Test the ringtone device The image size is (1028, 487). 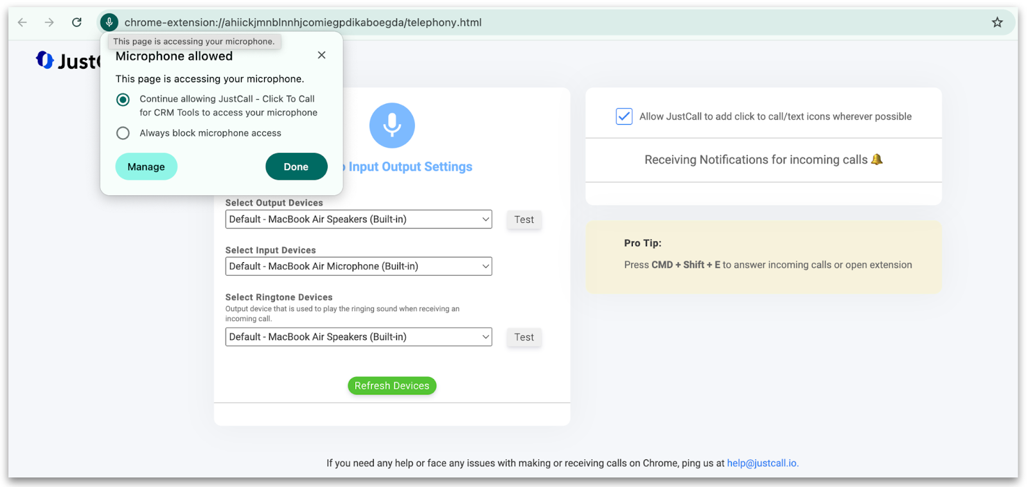click(x=524, y=337)
